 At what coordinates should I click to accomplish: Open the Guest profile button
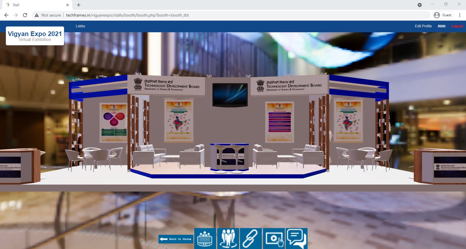(x=443, y=15)
